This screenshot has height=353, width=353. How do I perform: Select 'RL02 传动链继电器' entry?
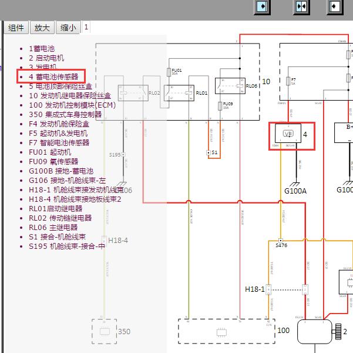coord(60,218)
